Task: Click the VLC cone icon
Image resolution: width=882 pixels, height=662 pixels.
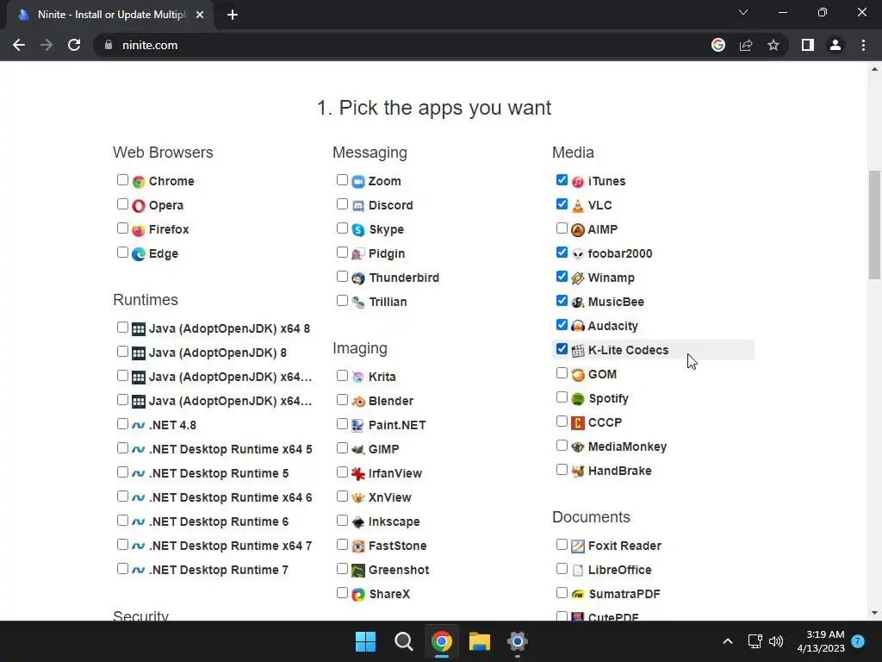Action: pyautogui.click(x=578, y=205)
